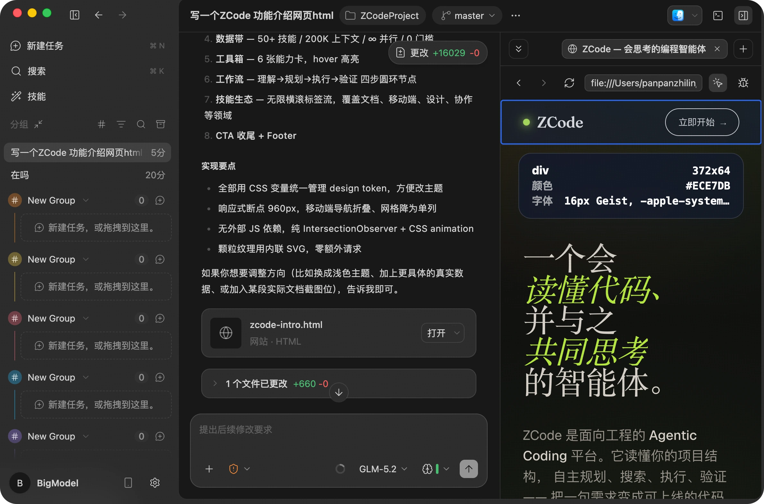Click the plus attach icon in the composer
The image size is (764, 504).
pyautogui.click(x=209, y=469)
